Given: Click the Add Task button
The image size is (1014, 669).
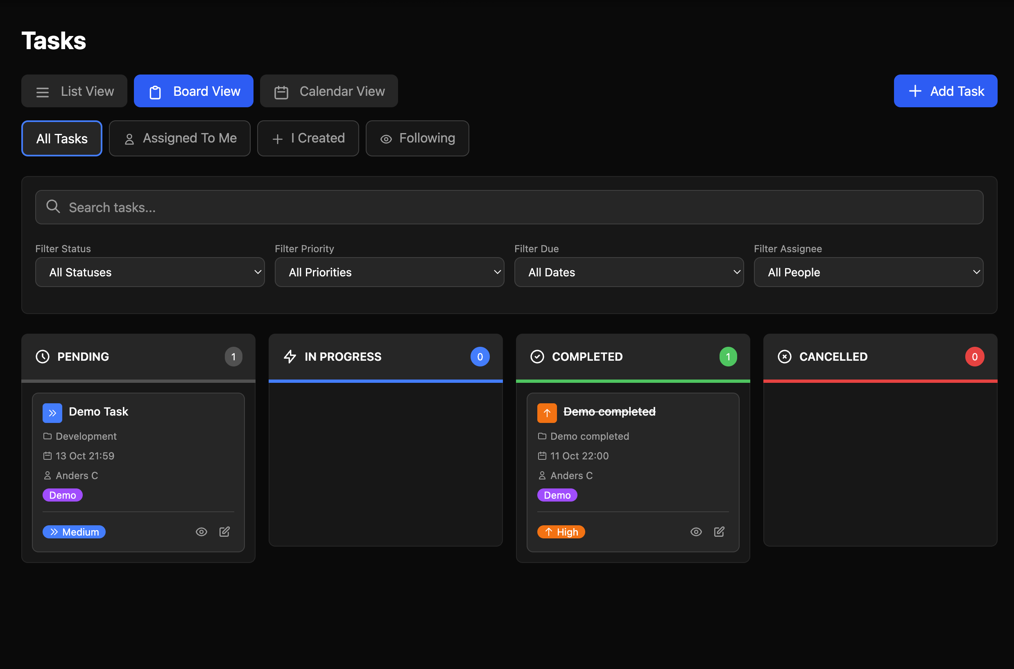Looking at the screenshot, I should (946, 91).
